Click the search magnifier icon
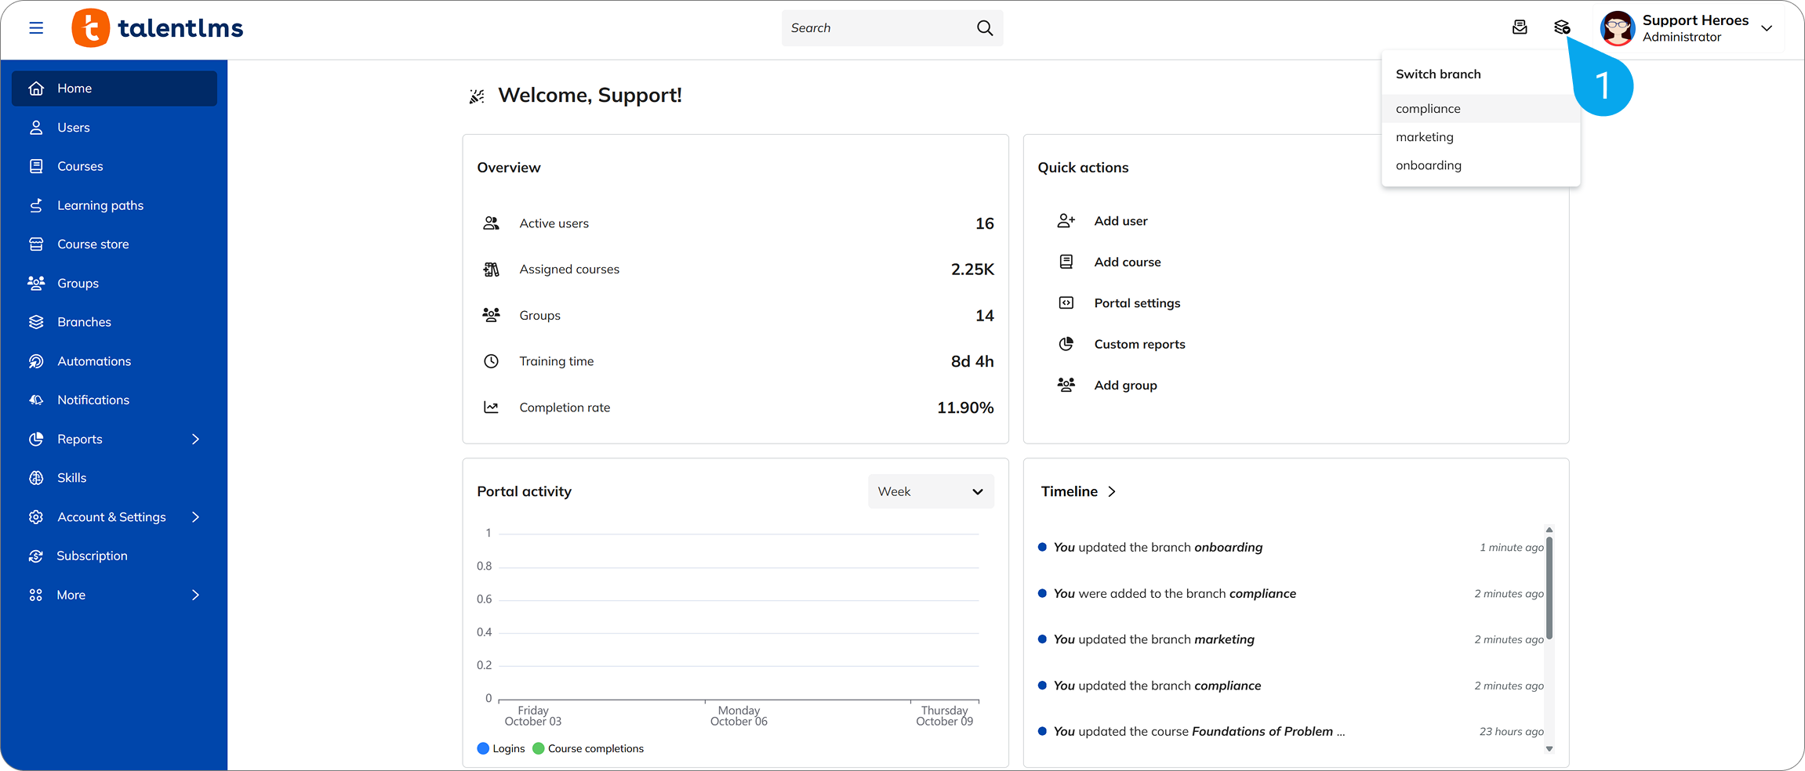The height and width of the screenshot is (771, 1805). click(984, 27)
